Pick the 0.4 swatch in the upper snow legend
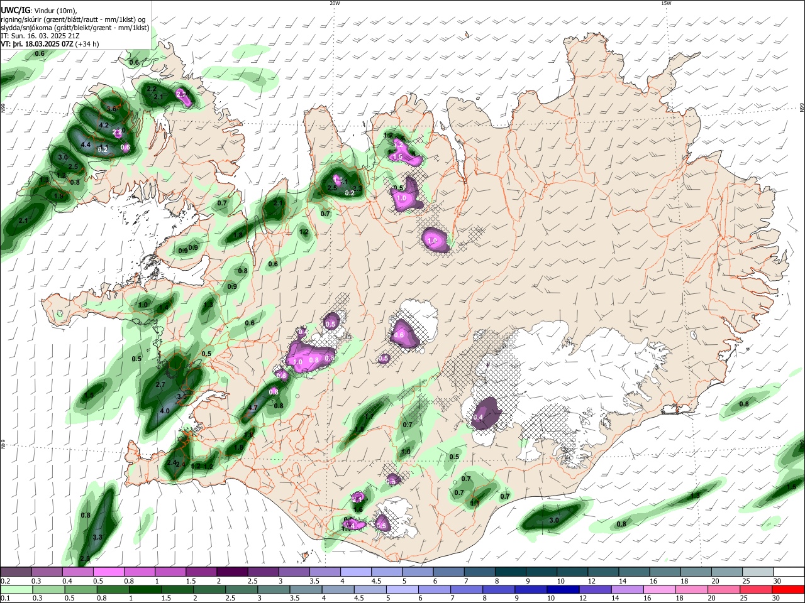Viewport: 805px width, 603px height. pyautogui.click(x=78, y=572)
